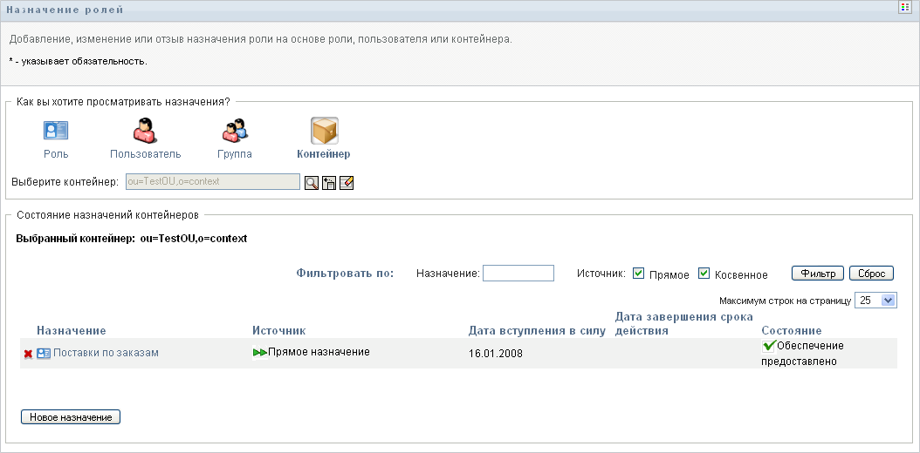
Task: Click the role icon beside Поставки по заказам
Action: click(x=44, y=353)
